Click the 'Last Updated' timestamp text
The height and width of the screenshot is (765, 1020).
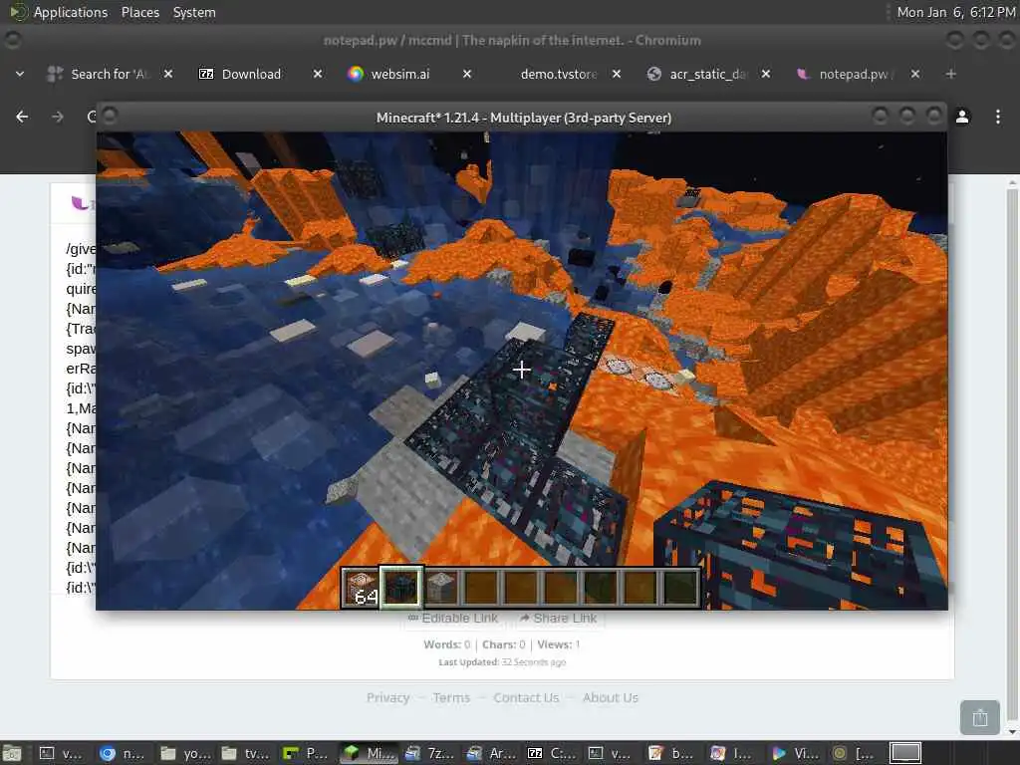click(502, 662)
